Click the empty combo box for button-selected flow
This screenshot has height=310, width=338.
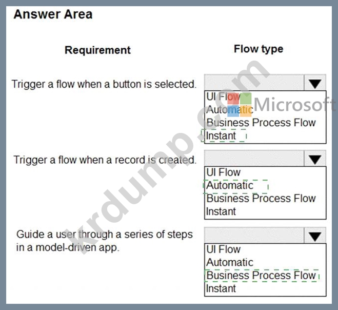[x=254, y=83]
